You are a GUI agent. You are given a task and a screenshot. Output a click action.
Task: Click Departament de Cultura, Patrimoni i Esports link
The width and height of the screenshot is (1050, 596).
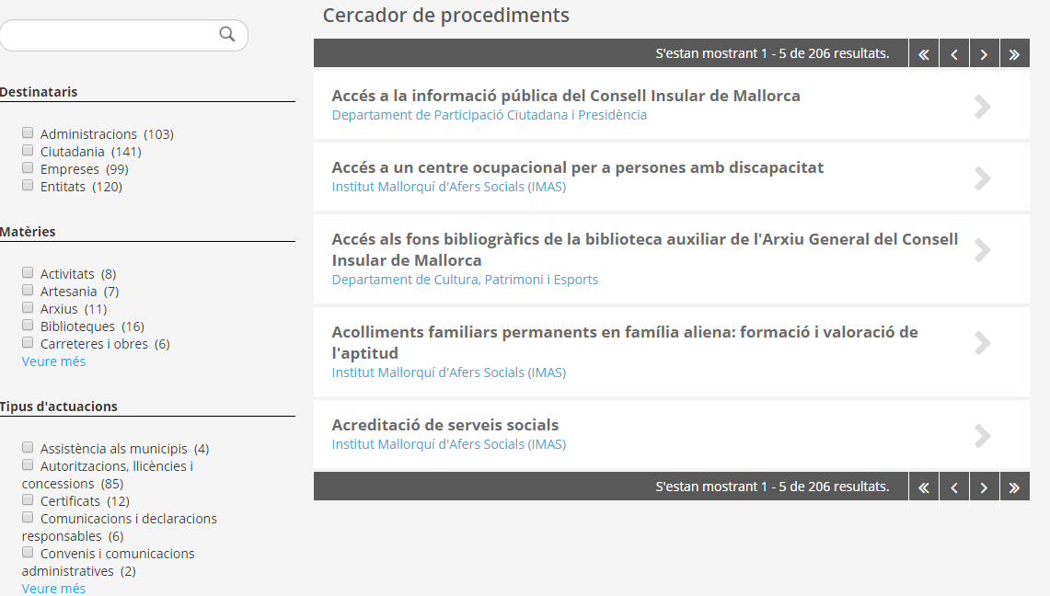[465, 280]
